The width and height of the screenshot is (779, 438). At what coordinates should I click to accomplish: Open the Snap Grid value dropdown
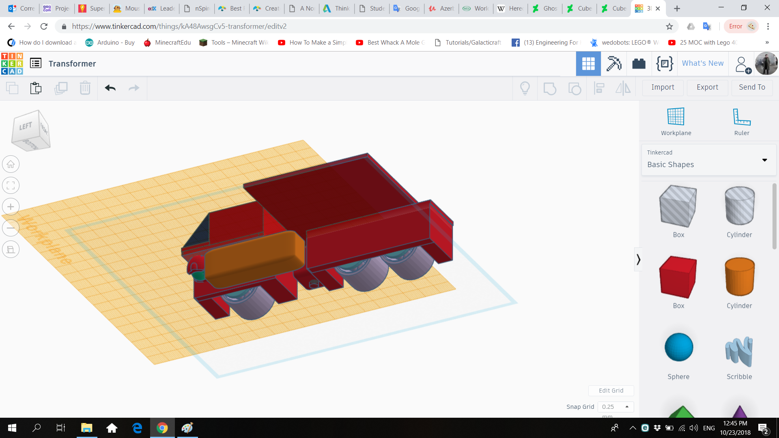point(615,407)
